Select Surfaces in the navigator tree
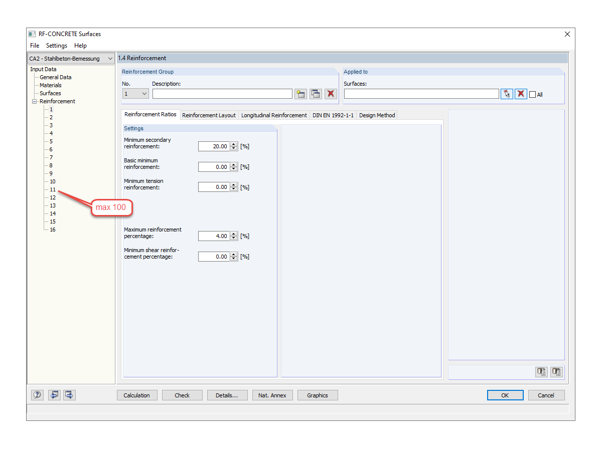 (x=50, y=93)
